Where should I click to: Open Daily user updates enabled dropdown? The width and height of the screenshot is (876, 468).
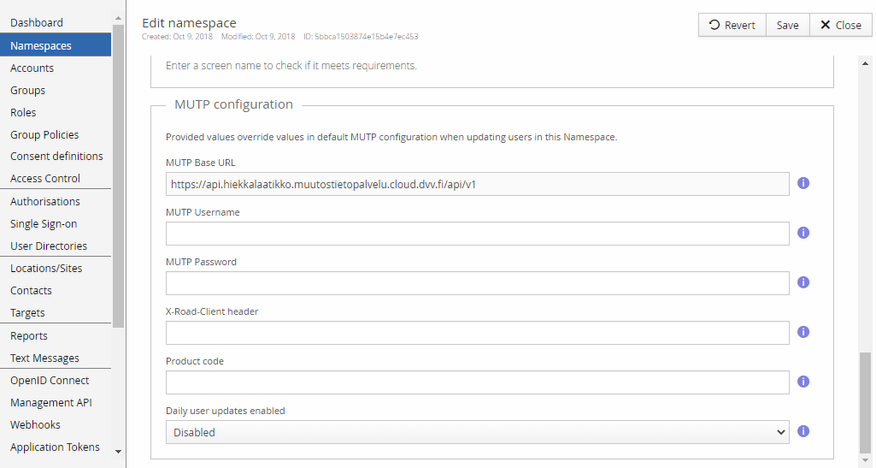(477, 432)
